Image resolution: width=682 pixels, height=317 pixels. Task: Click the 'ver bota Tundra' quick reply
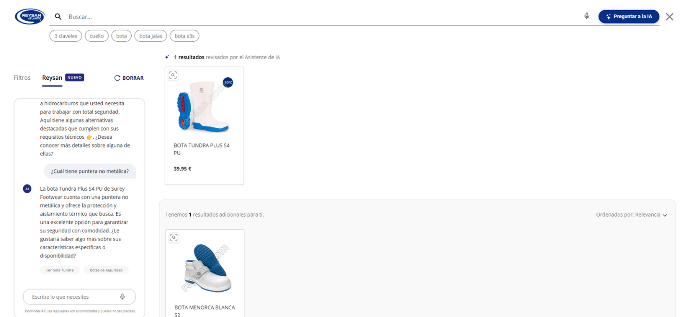coord(60,270)
